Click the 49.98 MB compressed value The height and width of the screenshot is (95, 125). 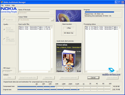click(116, 87)
